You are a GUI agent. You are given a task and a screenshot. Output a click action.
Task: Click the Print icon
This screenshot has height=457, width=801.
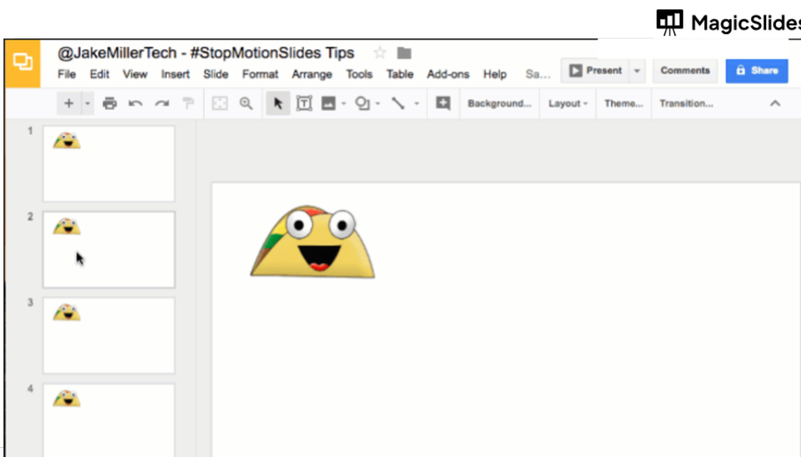coord(109,103)
